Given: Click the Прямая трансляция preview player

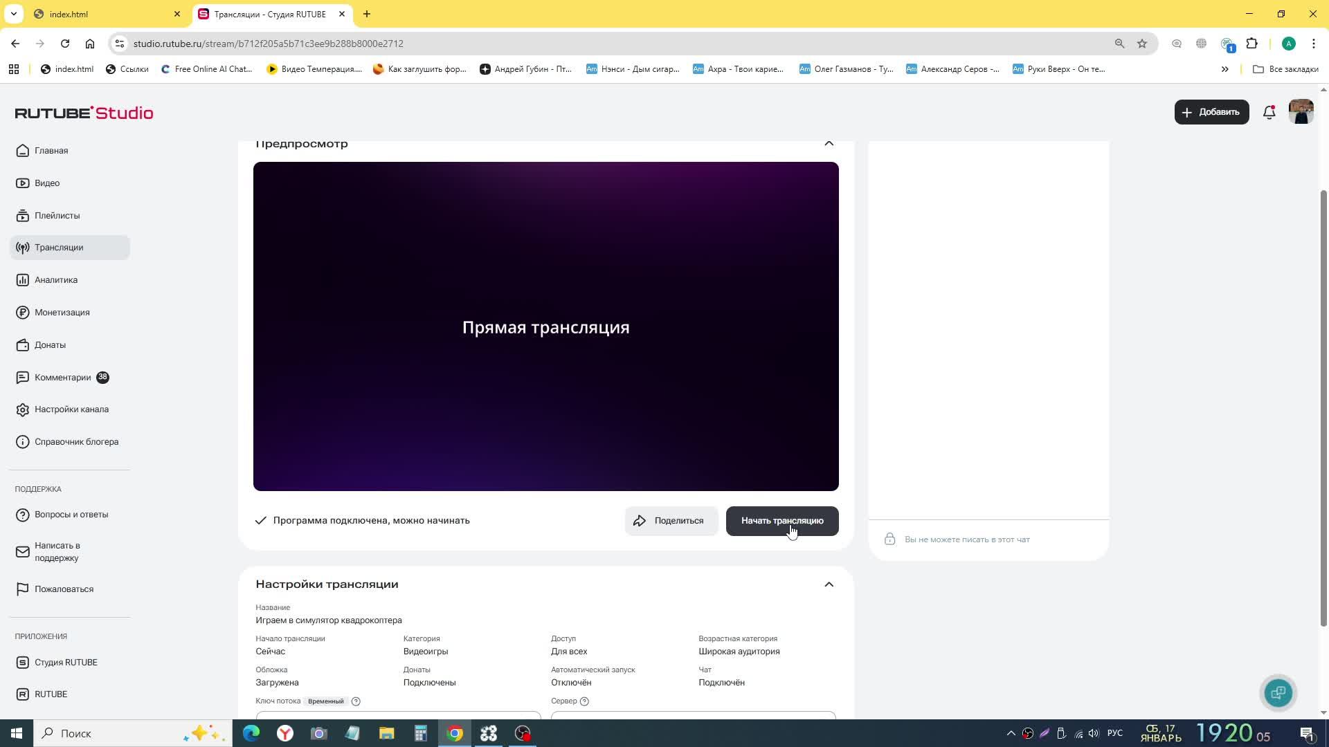Looking at the screenshot, I should tap(545, 326).
